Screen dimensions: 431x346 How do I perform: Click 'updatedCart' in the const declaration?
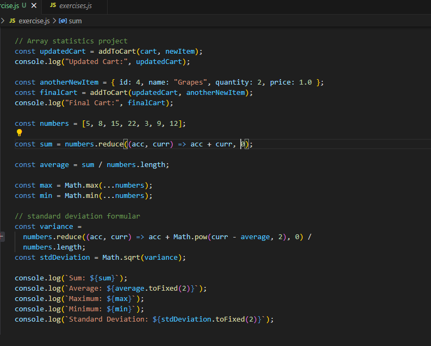tap(63, 52)
